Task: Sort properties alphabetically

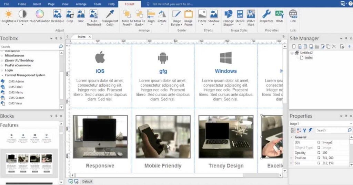Action: (299, 130)
